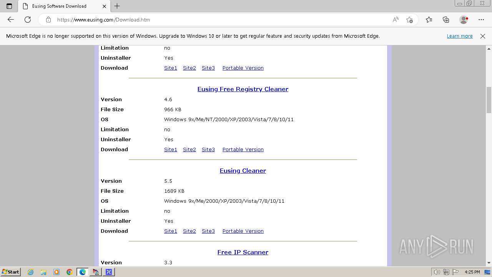Open the Eusing Cleaner product page
This screenshot has width=492, height=277.
(243, 170)
